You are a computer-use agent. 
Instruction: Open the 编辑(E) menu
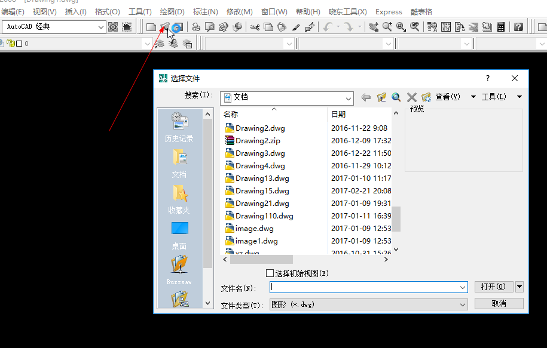click(x=13, y=12)
